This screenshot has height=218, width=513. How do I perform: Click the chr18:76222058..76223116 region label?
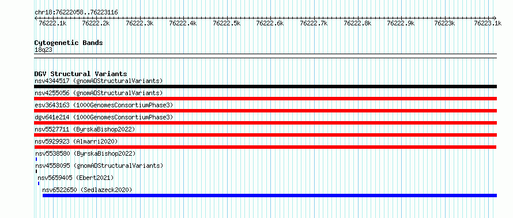click(x=76, y=13)
